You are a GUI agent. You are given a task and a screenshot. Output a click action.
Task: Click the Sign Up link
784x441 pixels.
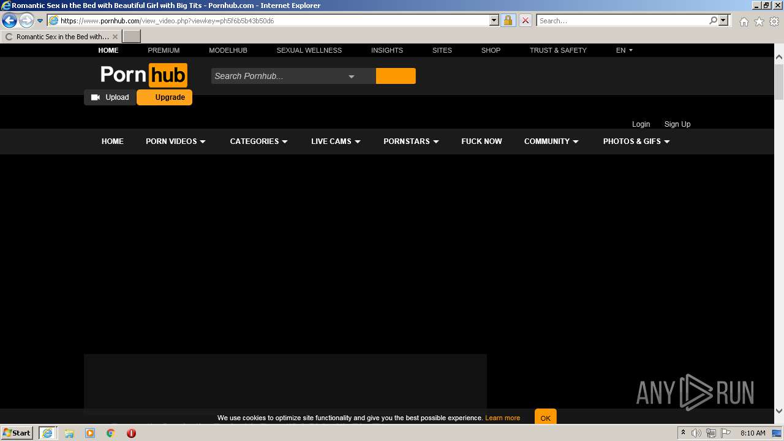click(677, 124)
